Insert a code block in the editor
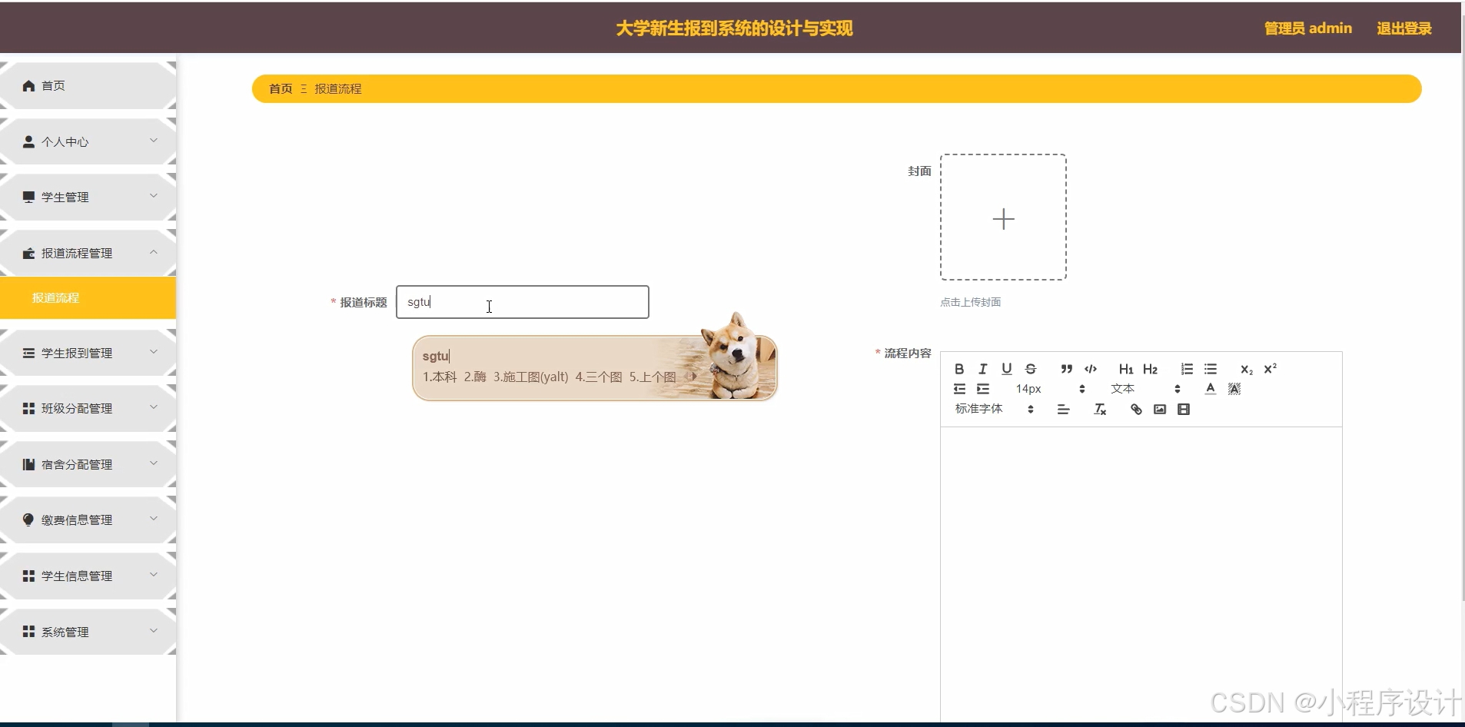 pos(1091,369)
